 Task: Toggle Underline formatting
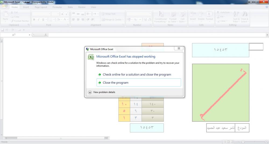43,20
